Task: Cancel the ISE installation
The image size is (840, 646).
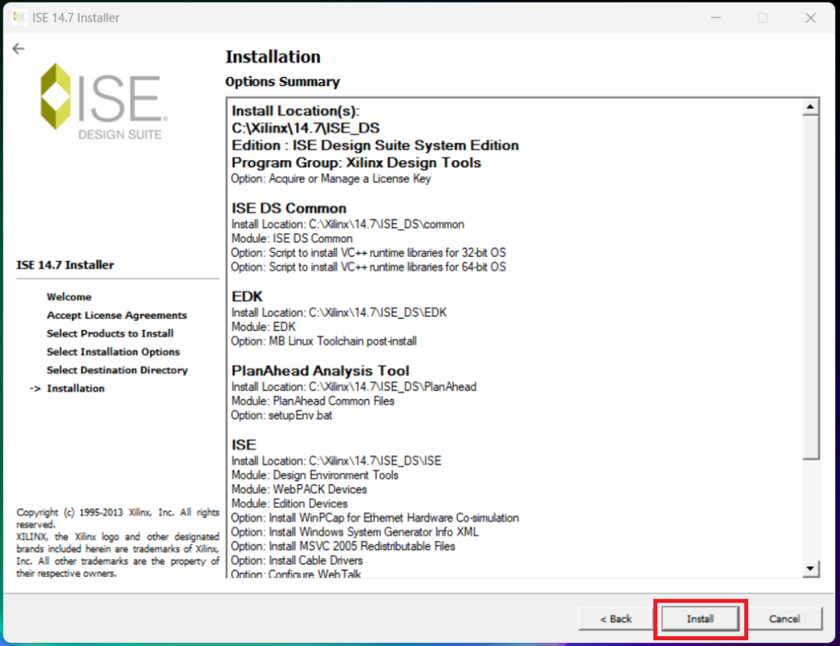Action: (x=784, y=619)
